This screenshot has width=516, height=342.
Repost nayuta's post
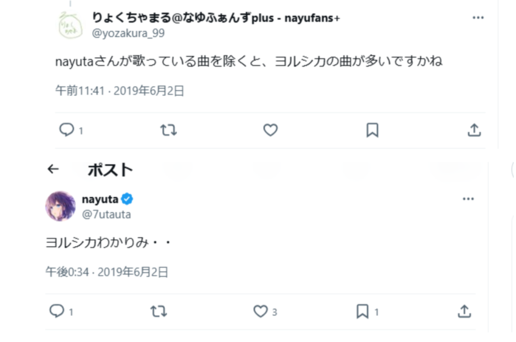158,312
